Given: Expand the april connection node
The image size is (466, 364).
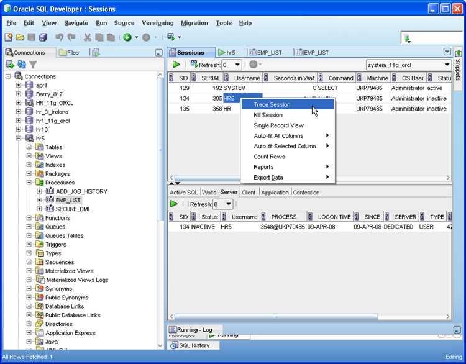Looking at the screenshot, I should click(19, 85).
